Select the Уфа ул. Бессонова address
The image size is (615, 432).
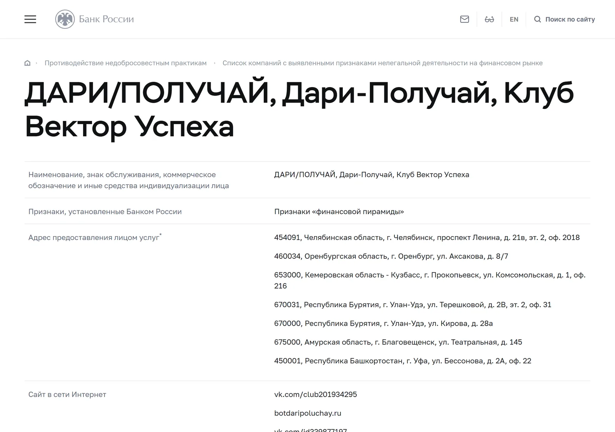pos(402,361)
